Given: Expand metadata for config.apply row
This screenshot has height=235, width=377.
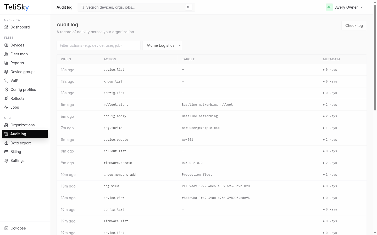Looking at the screenshot, I should point(330,116).
